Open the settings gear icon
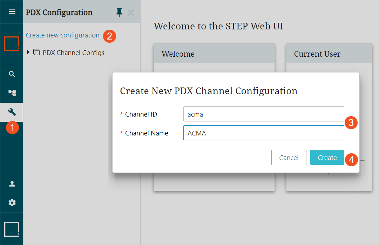Viewport: 379px width, 245px height. [12, 203]
